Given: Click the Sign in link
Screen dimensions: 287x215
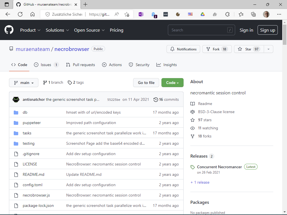Looking at the screenshot, I should click(246, 30).
